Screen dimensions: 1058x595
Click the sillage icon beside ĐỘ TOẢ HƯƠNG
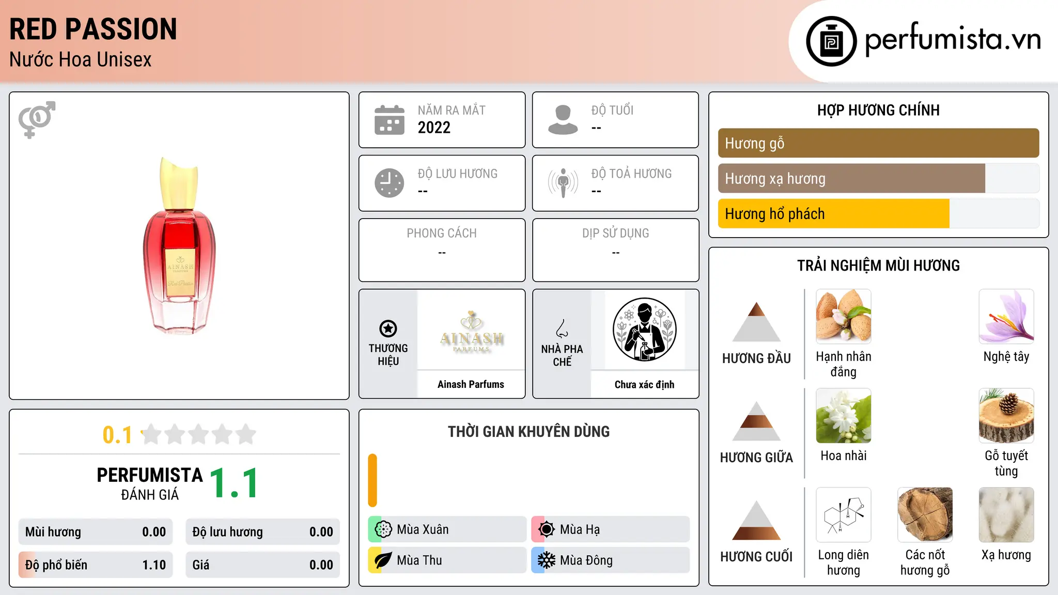(563, 183)
